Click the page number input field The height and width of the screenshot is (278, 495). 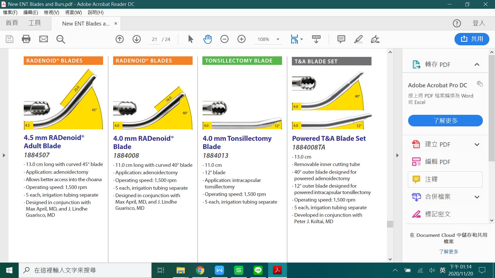point(155,39)
